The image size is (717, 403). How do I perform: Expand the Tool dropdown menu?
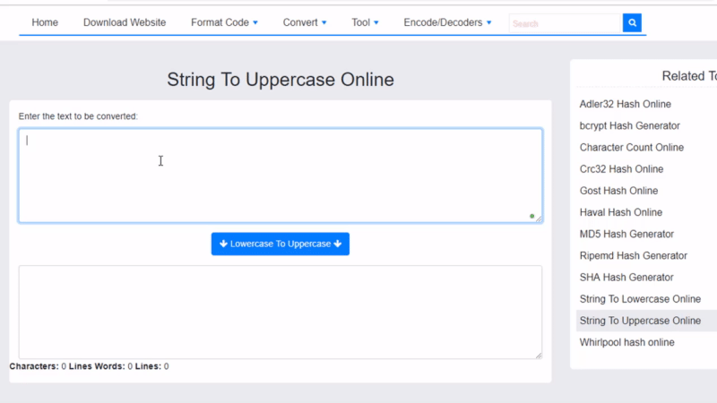365,22
